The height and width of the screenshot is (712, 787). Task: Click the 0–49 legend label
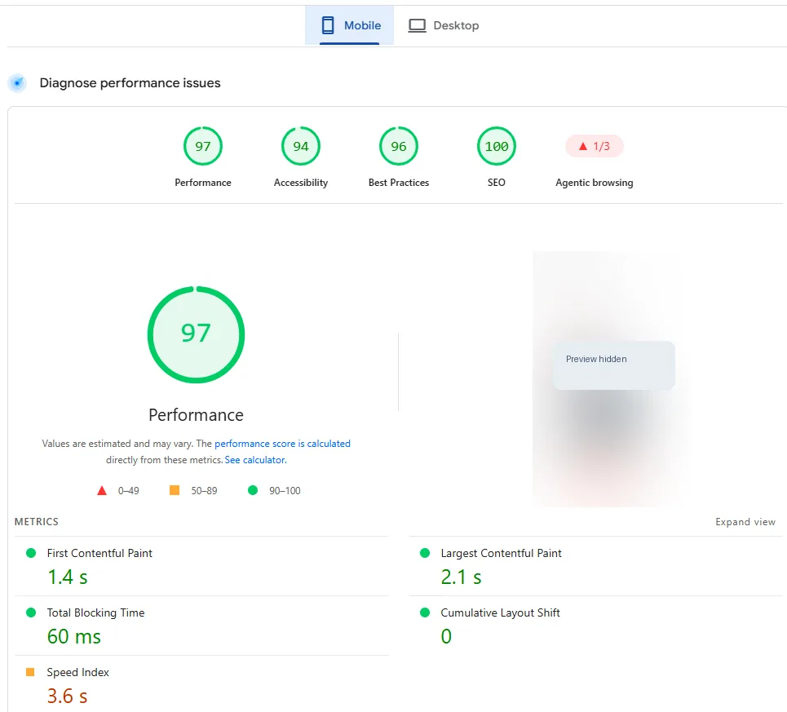129,491
